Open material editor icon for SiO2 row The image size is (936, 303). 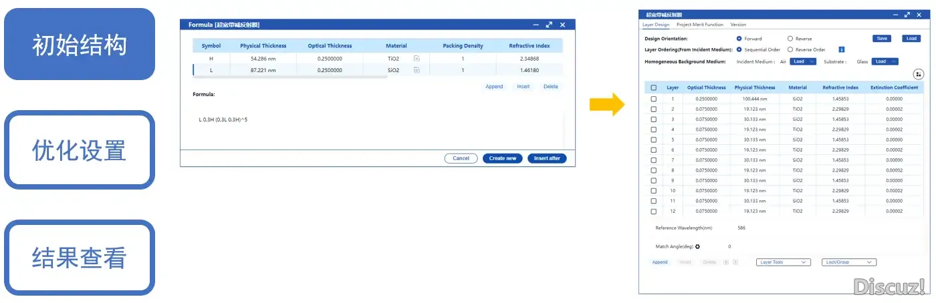pyautogui.click(x=417, y=70)
